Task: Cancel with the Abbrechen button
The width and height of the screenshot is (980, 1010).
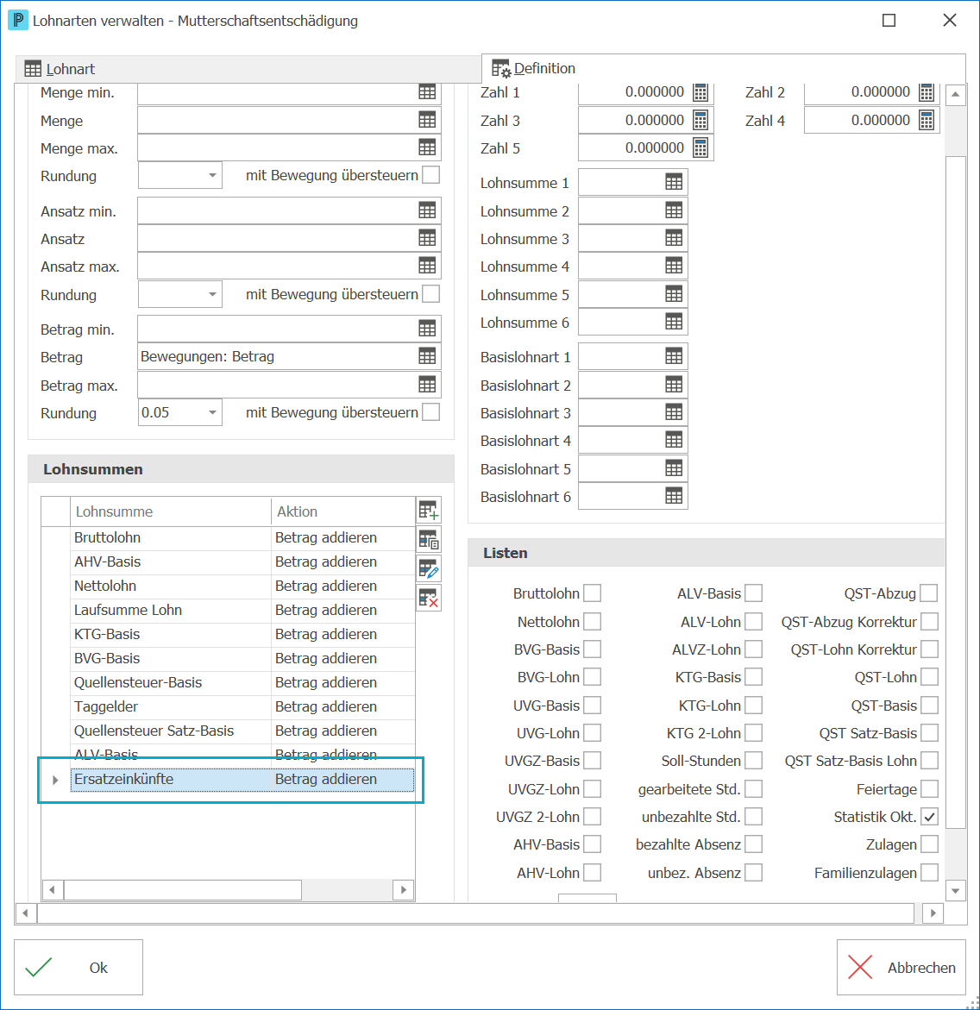Action: point(901,968)
